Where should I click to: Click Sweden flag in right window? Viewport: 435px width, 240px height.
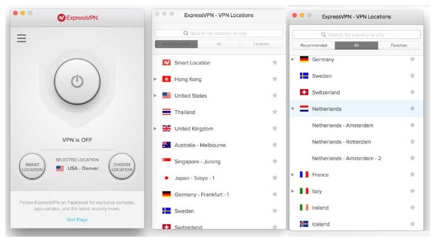click(x=304, y=76)
